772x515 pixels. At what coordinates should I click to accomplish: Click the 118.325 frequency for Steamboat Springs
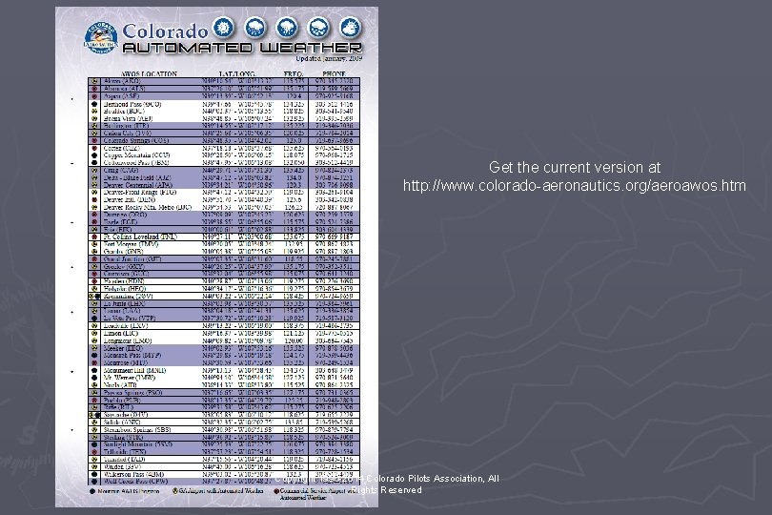pyautogui.click(x=294, y=430)
